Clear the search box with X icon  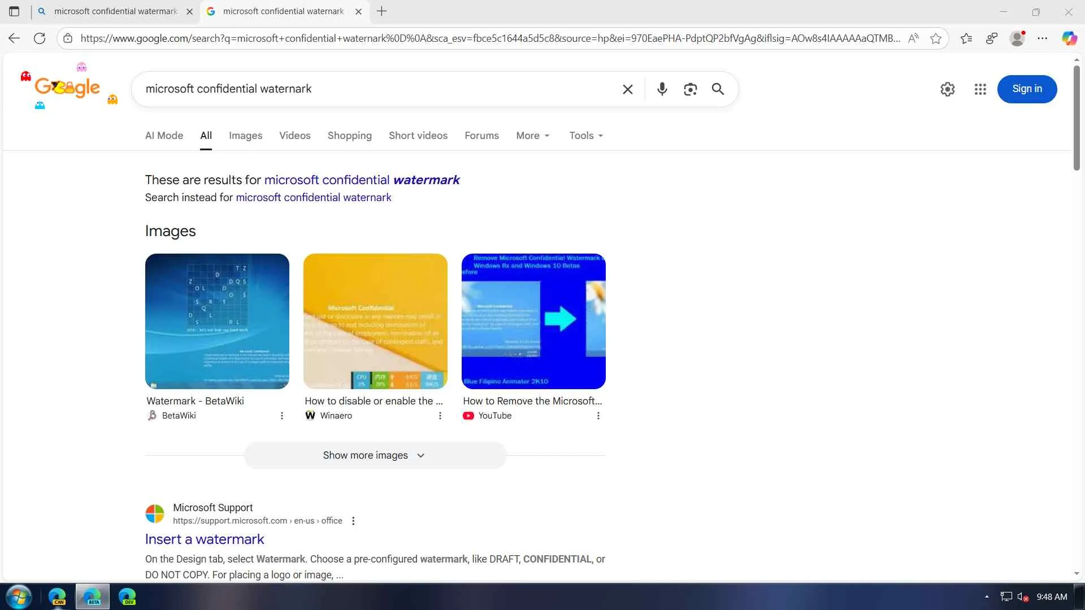pyautogui.click(x=627, y=89)
